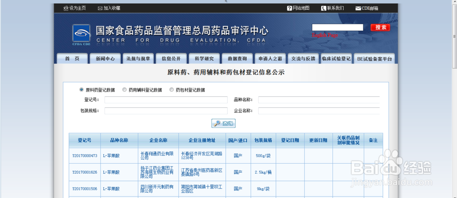Click the 备注 column header
The height and width of the screenshot is (198, 457).
[373, 140]
